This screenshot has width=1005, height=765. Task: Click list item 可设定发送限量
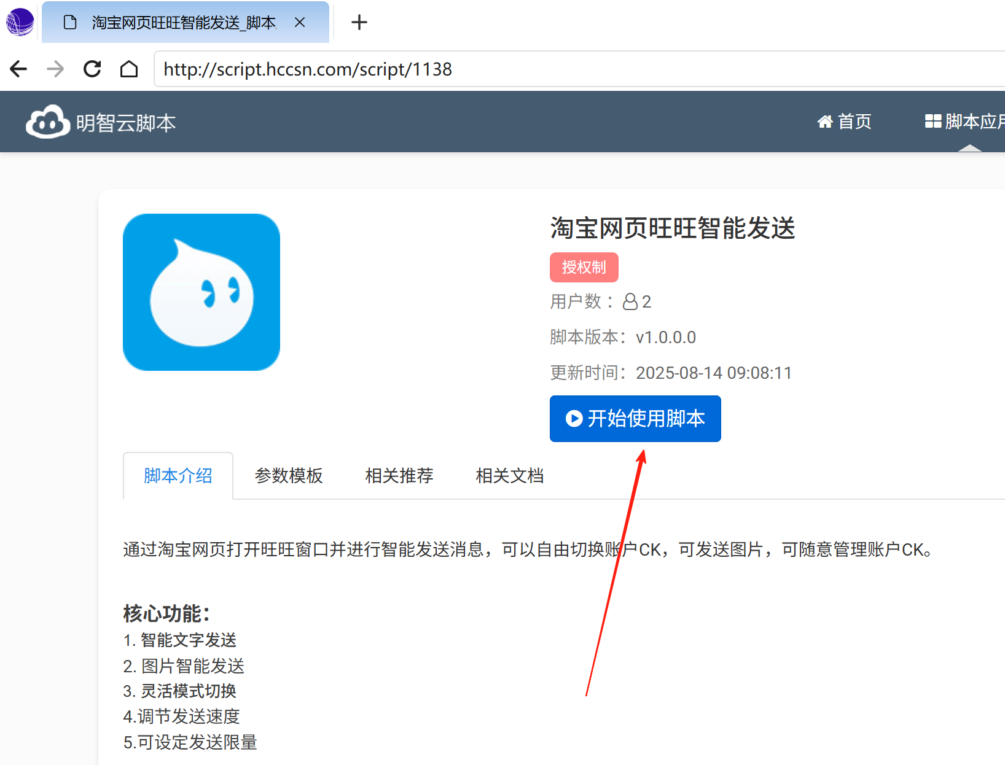tap(197, 742)
